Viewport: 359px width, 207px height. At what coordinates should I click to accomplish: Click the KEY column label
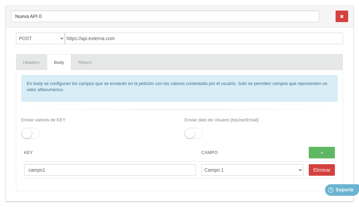(28, 152)
